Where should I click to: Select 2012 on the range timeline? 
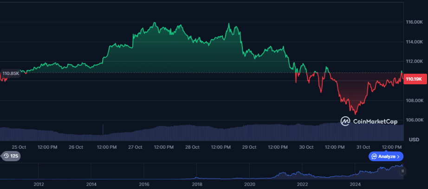coord(39,184)
